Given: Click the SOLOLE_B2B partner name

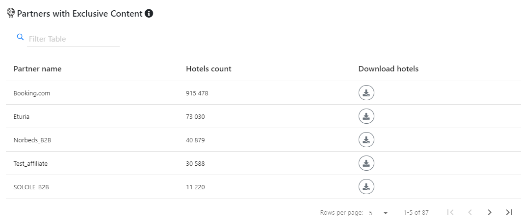Looking at the screenshot, I should [x=31, y=187].
